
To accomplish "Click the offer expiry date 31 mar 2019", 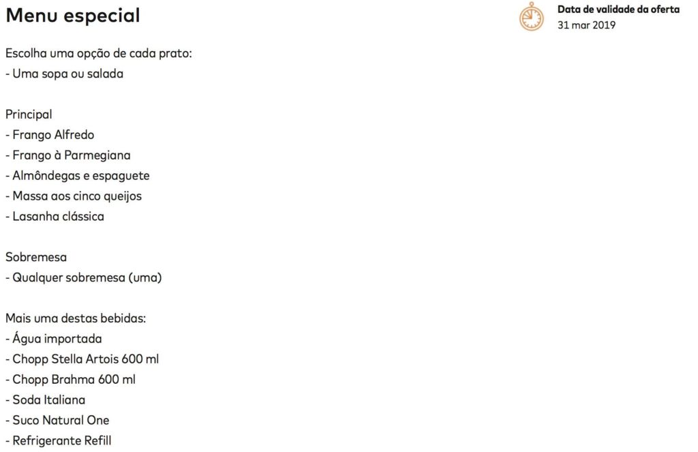I will (x=586, y=25).
